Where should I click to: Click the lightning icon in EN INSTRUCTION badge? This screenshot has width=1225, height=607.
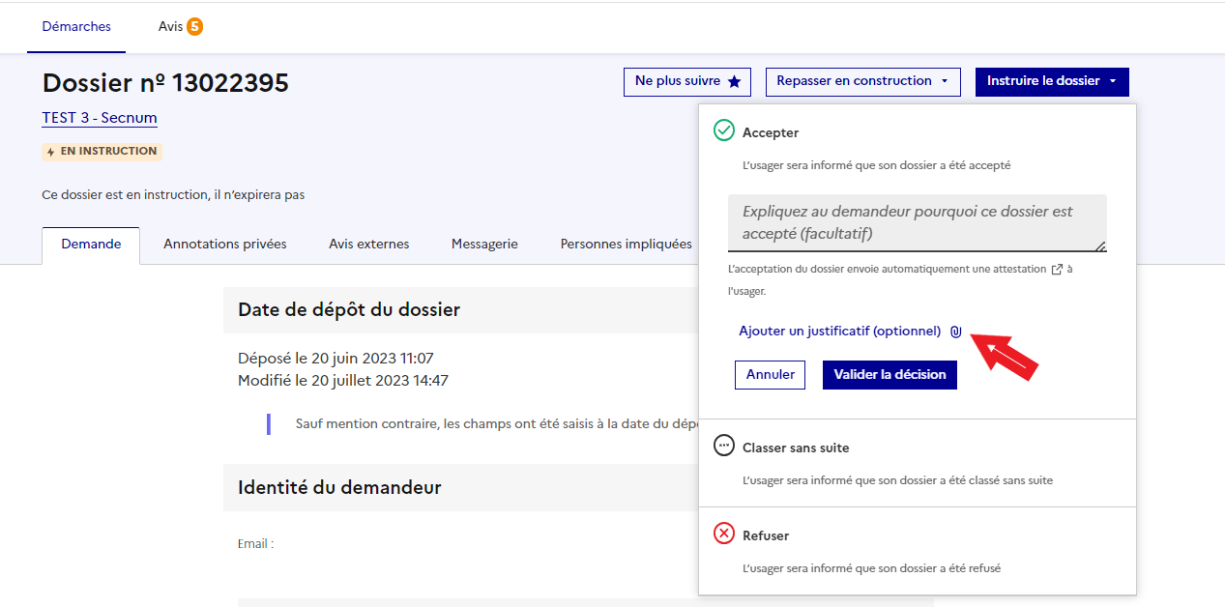(51, 152)
